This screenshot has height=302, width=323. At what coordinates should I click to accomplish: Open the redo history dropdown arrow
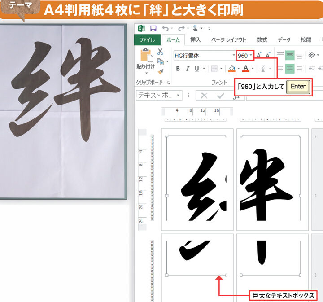coord(188,28)
